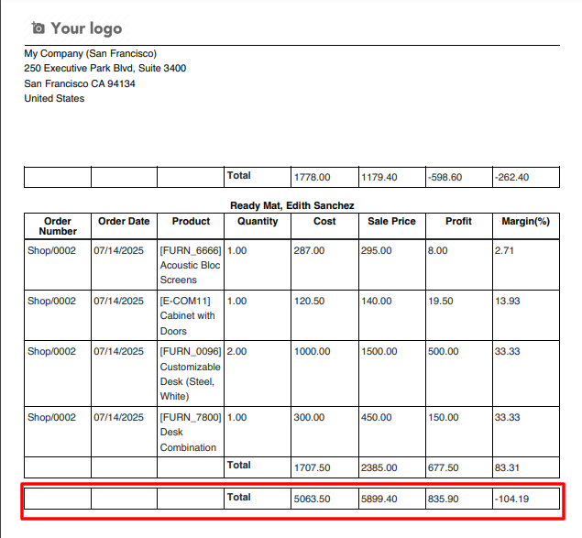Click the 'Total' label in the 1707.50 row
This screenshot has width=582, height=538.
[x=239, y=466]
